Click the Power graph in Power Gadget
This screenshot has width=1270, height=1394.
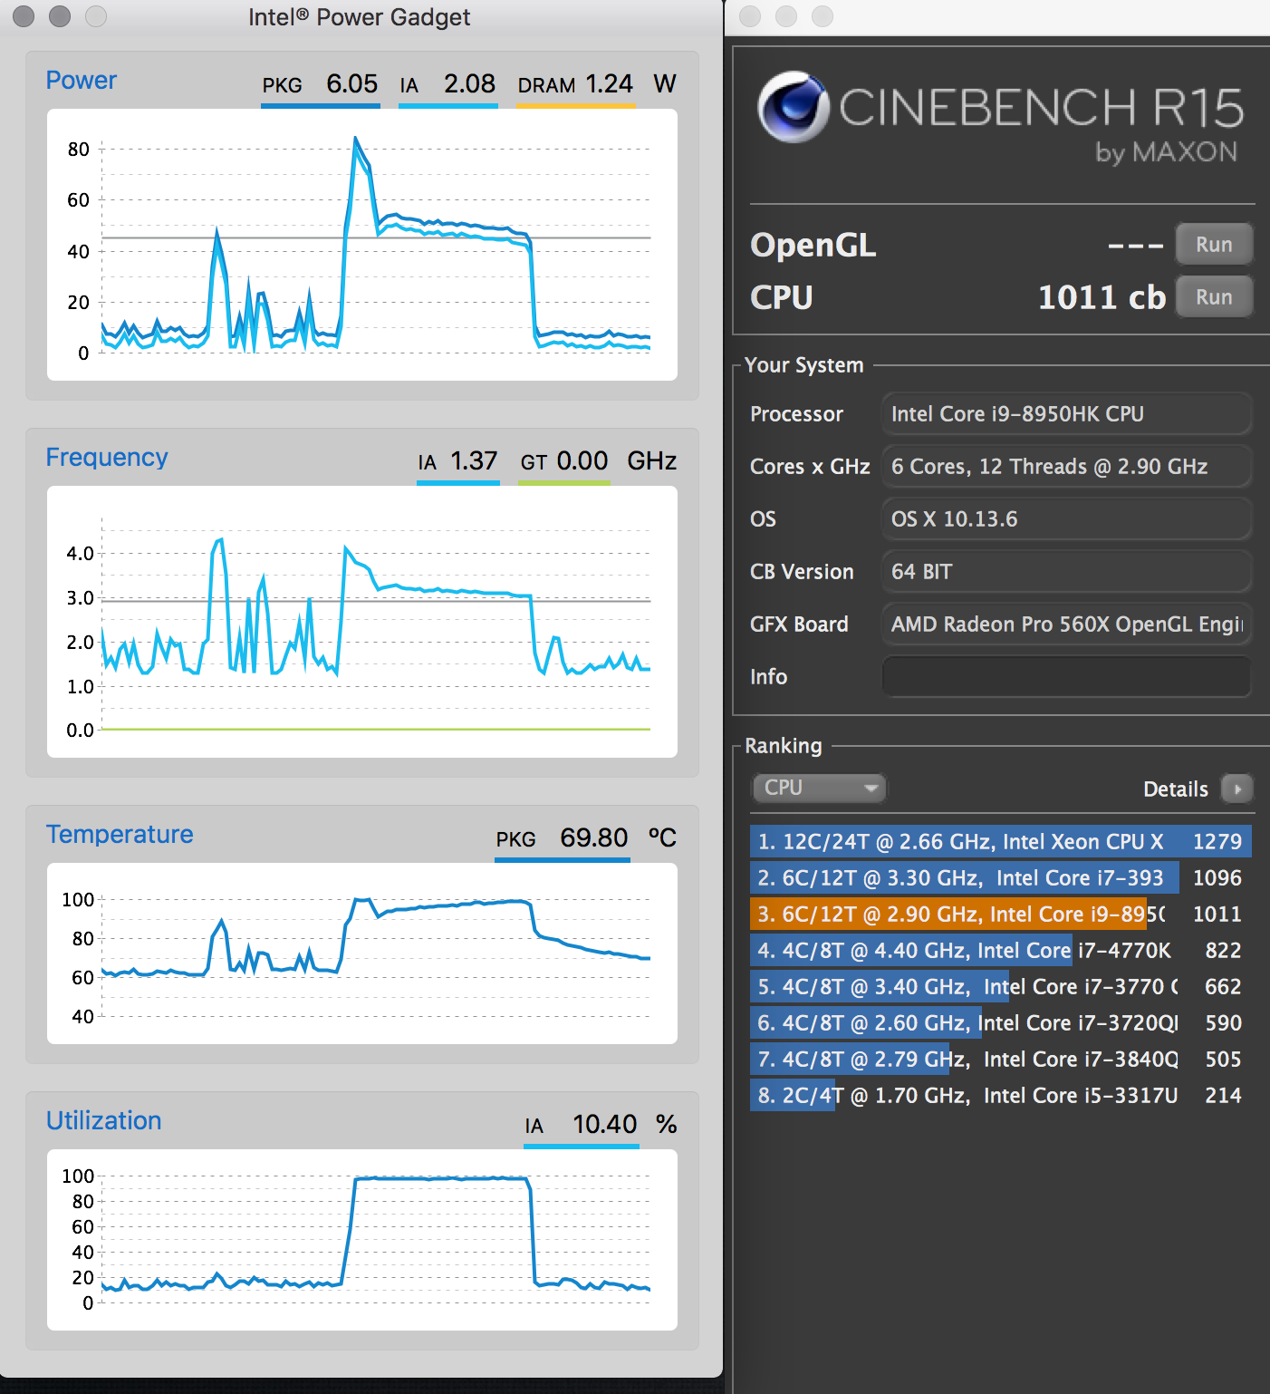[362, 245]
